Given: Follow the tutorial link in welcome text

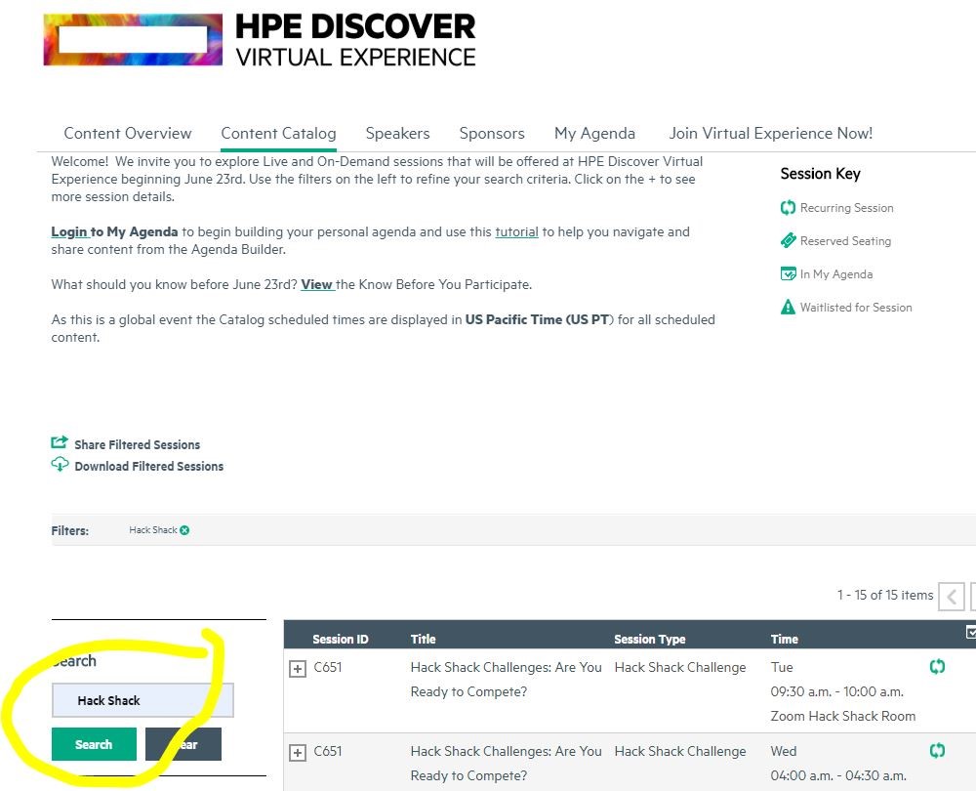Looking at the screenshot, I should (516, 232).
